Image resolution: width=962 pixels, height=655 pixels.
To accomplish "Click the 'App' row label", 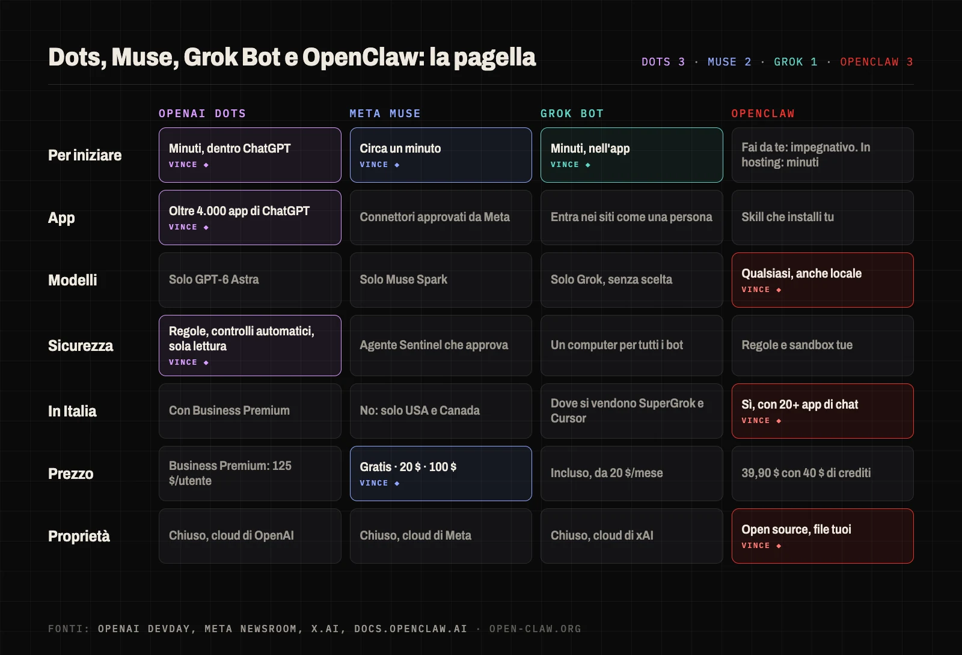I will click(x=61, y=218).
